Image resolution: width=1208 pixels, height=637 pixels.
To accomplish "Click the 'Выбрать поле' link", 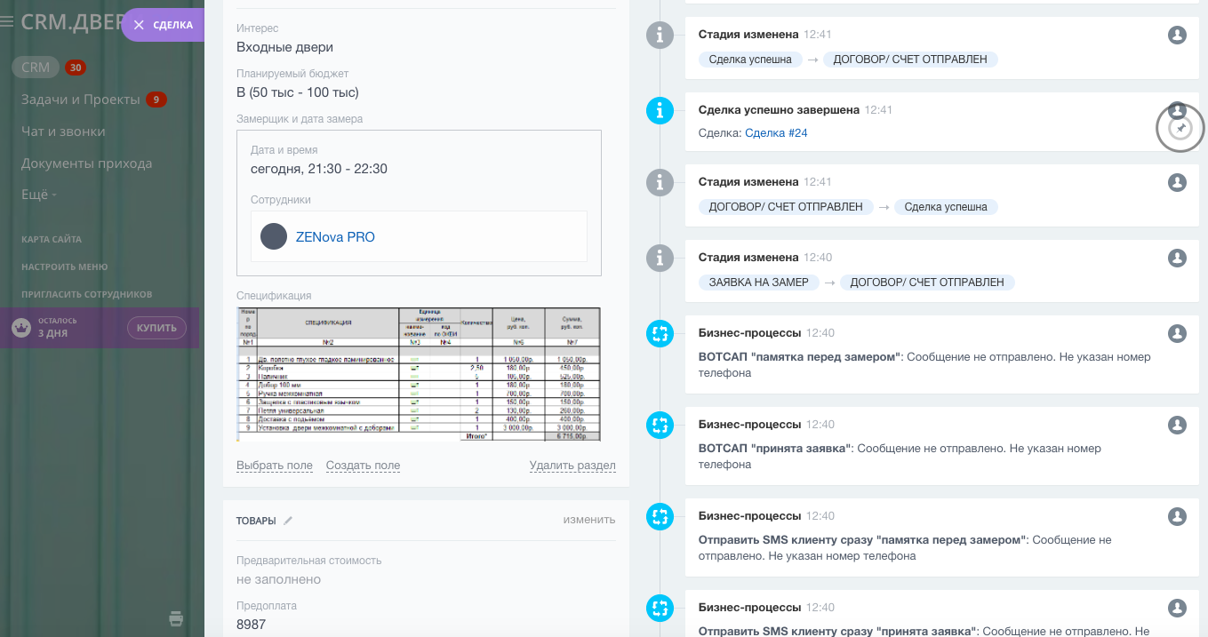I will tap(275, 466).
